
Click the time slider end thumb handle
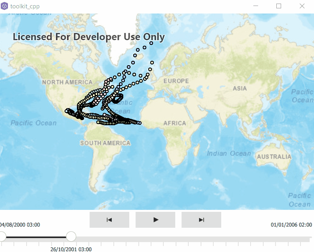(71, 237)
